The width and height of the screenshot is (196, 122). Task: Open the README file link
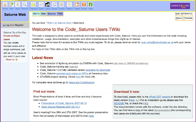[x=119, y=103]
